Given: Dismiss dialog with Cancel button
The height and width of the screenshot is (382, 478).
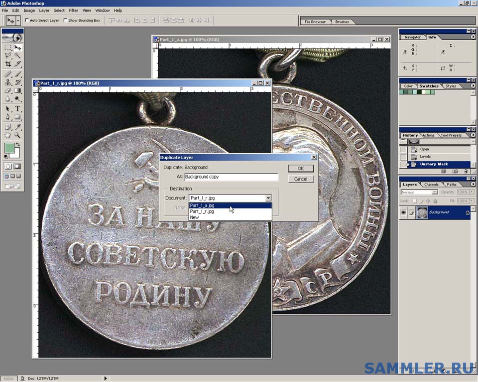Looking at the screenshot, I should coord(301,179).
